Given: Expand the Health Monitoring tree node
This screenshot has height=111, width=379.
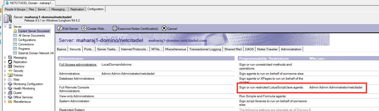Looking at the screenshot, I should [5, 88].
